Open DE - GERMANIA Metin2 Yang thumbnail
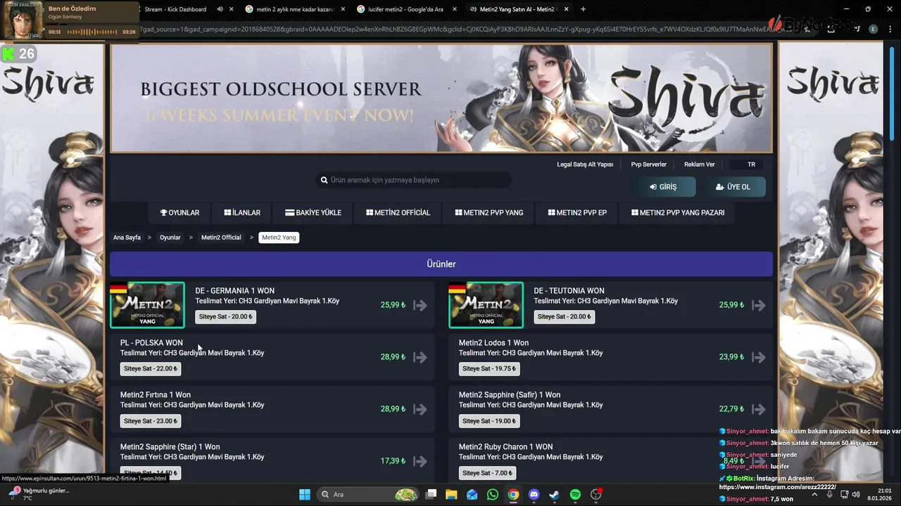The height and width of the screenshot is (506, 901). point(147,305)
